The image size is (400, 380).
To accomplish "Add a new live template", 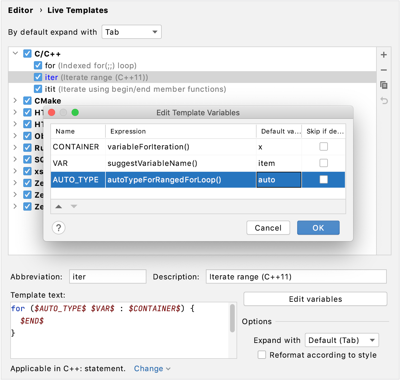I will (x=384, y=55).
